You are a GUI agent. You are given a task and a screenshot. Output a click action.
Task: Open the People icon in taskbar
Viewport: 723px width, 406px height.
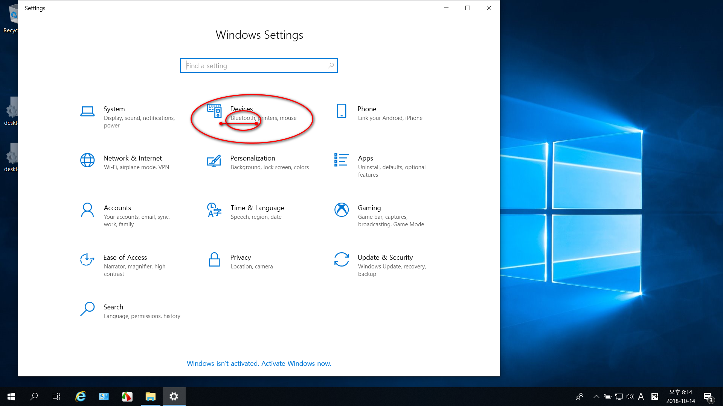point(580,396)
